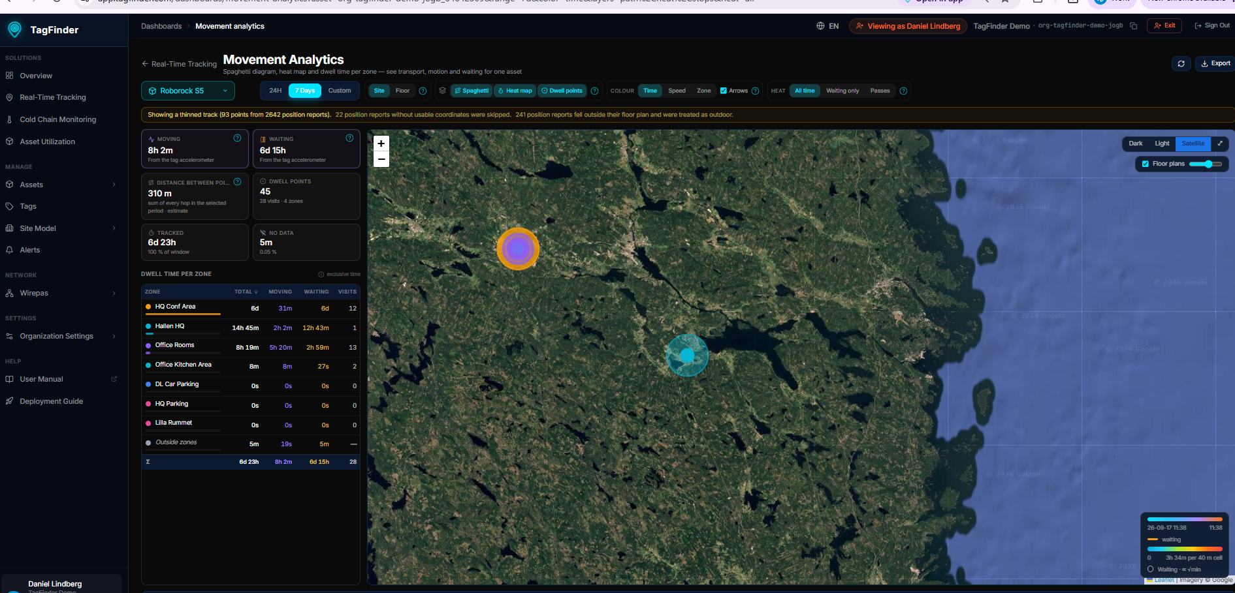Click the help icon after Dwell points
This screenshot has height=593, width=1235.
(594, 91)
